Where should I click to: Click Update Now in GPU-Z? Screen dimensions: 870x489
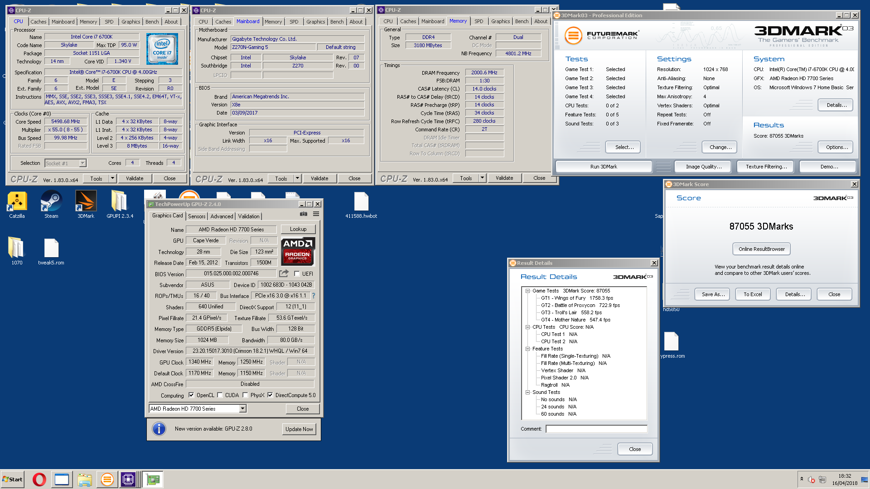(299, 429)
